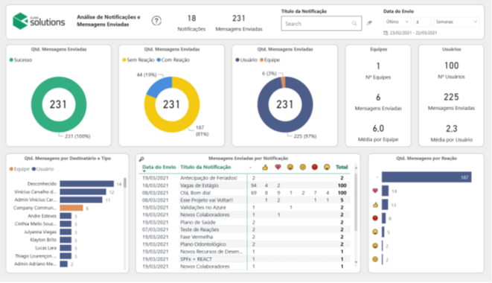The height and width of the screenshot is (283, 492).
Task: Click the surprised face icon beside the 5 bar
Action: pyautogui.click(x=375, y=232)
